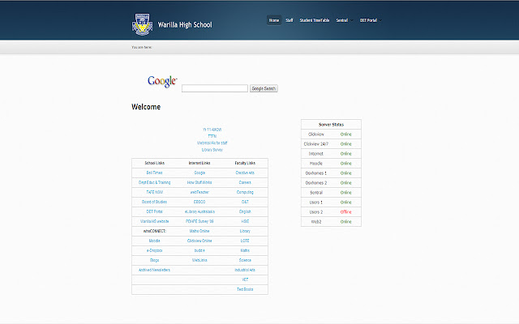This screenshot has width=519, height=324.
Task: Open the Computing faculty link
Action: [245, 192]
